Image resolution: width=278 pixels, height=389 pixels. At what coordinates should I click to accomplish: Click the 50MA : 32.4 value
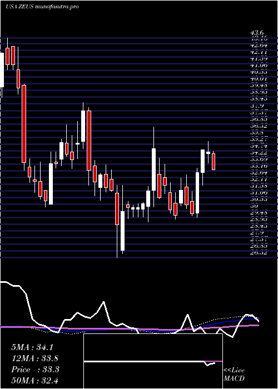35,380
